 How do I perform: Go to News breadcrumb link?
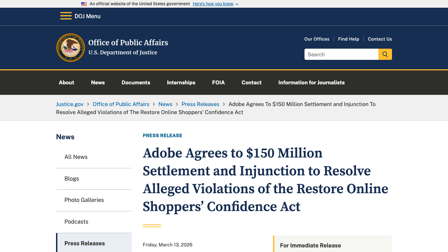point(165,104)
